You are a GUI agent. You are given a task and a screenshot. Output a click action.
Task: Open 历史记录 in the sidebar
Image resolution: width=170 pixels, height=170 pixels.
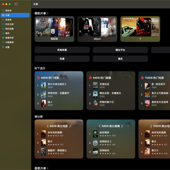15,24
